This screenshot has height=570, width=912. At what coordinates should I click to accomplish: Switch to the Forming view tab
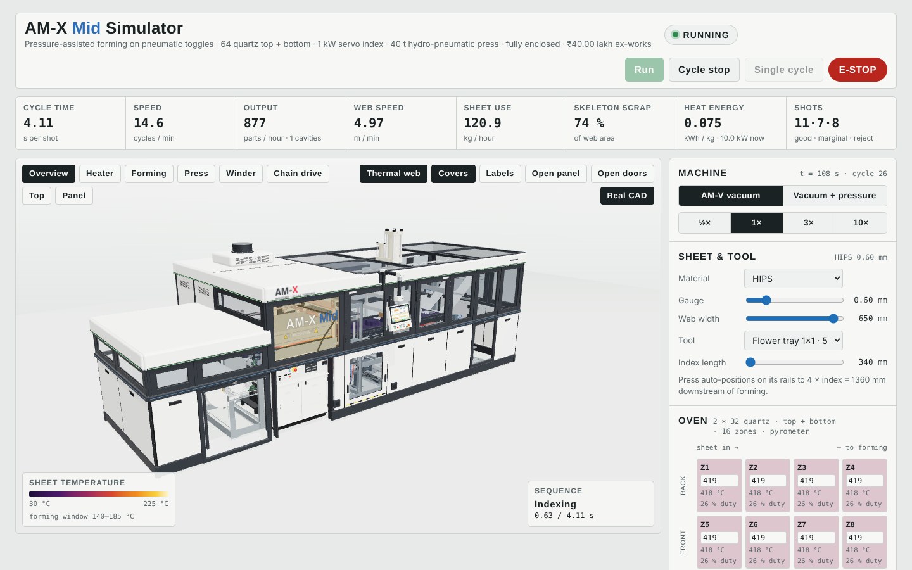coord(149,174)
